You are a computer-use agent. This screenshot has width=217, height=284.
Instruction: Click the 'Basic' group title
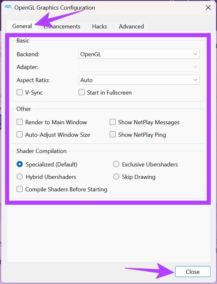click(x=23, y=41)
